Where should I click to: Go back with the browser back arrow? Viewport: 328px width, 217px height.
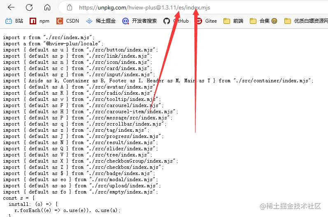tap(11, 7)
